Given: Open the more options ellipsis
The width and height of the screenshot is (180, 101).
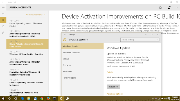Looking at the screenshot, I should [x=177, y=8].
